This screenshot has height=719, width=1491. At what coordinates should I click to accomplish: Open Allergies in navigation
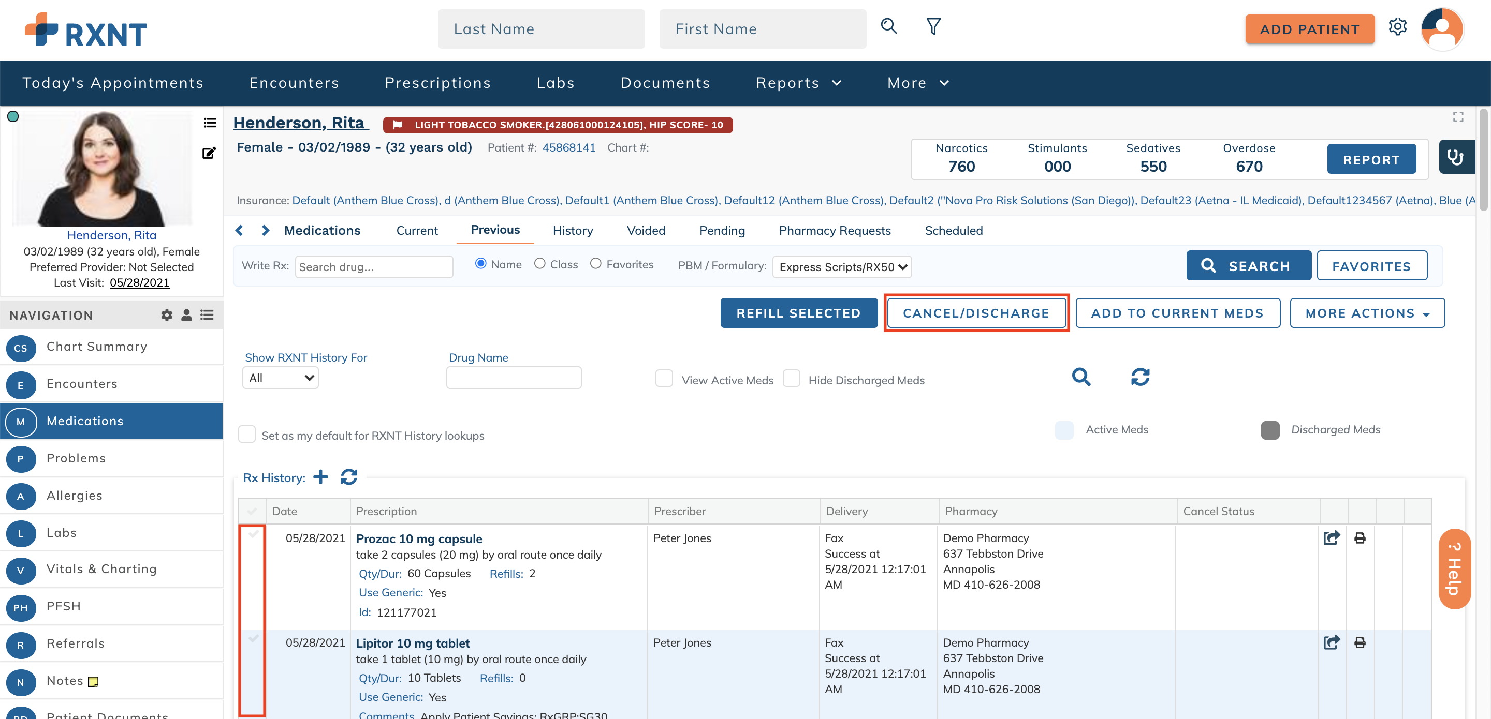pos(112,495)
